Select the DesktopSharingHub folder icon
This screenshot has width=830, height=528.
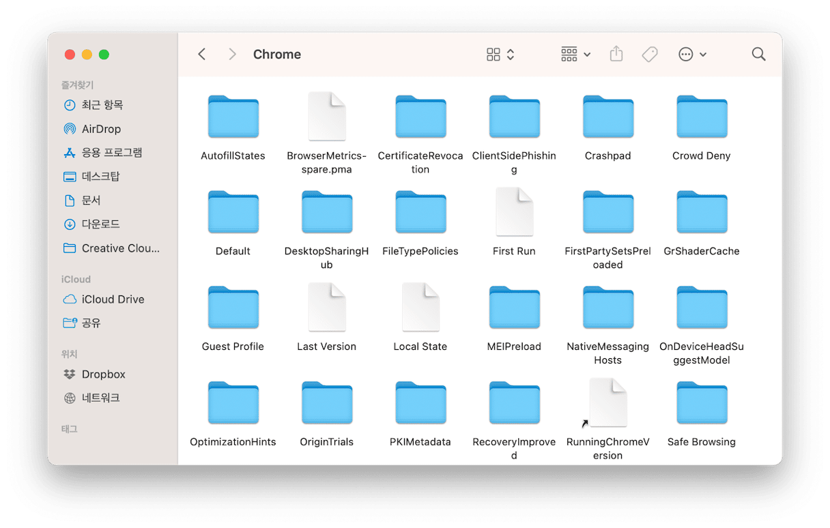point(327,212)
